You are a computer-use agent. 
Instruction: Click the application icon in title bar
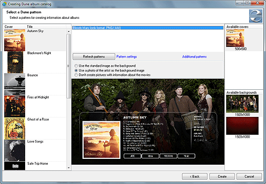[x=4, y=4]
